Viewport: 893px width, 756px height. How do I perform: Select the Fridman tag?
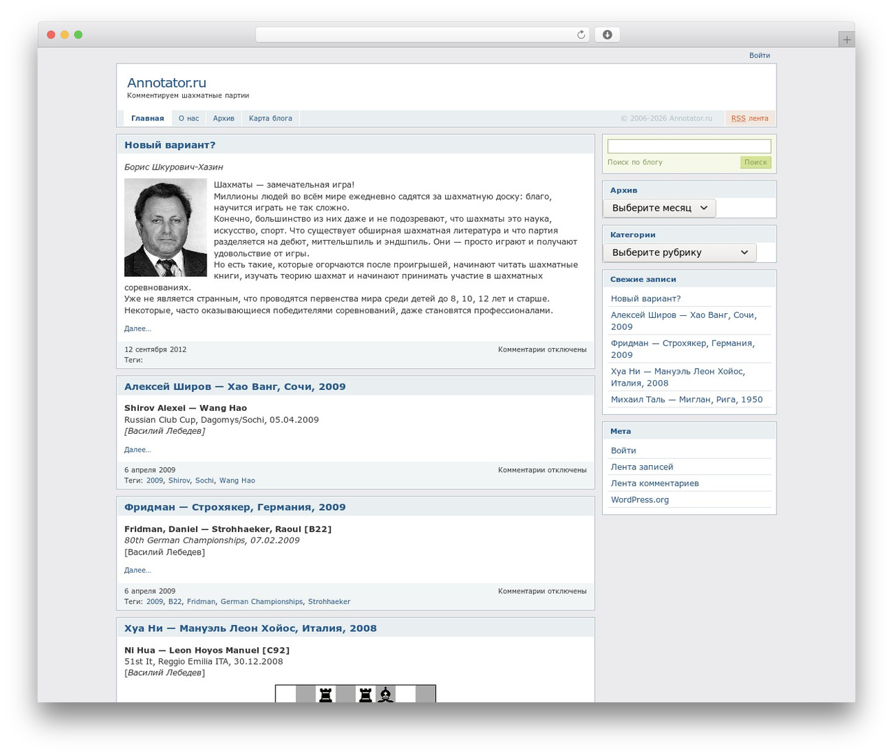tap(201, 602)
